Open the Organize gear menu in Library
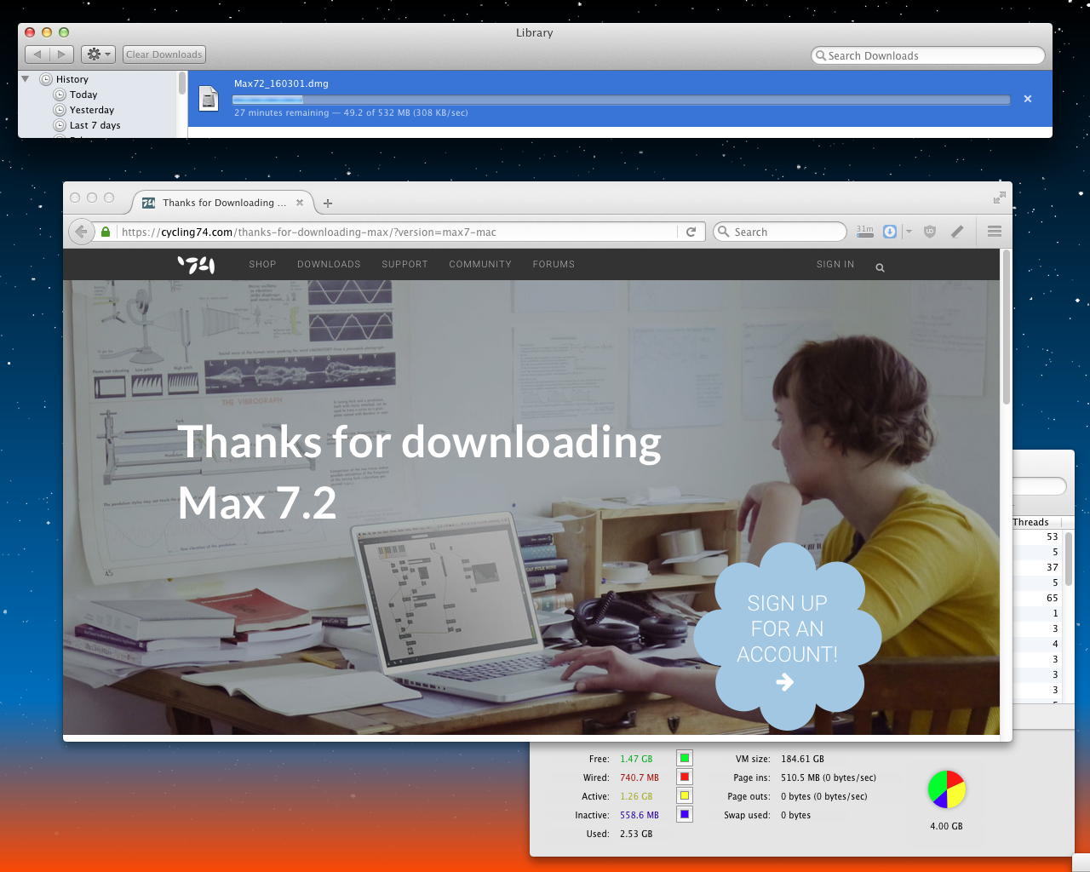Image resolution: width=1090 pixels, height=872 pixels. pyautogui.click(x=98, y=54)
